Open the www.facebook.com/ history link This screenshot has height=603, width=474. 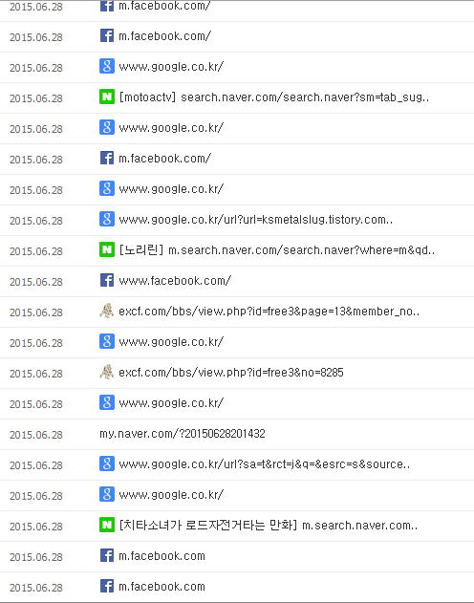[x=175, y=281]
